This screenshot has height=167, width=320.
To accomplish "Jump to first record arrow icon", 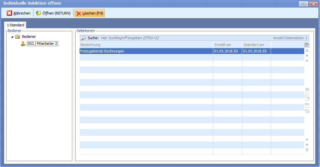I will 307,51.
